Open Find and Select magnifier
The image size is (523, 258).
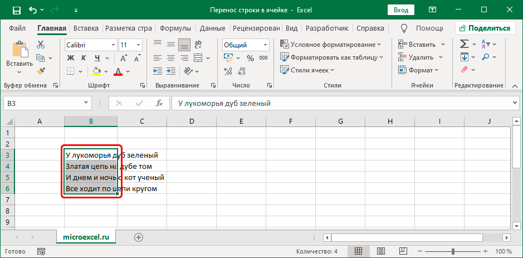[x=487, y=57]
